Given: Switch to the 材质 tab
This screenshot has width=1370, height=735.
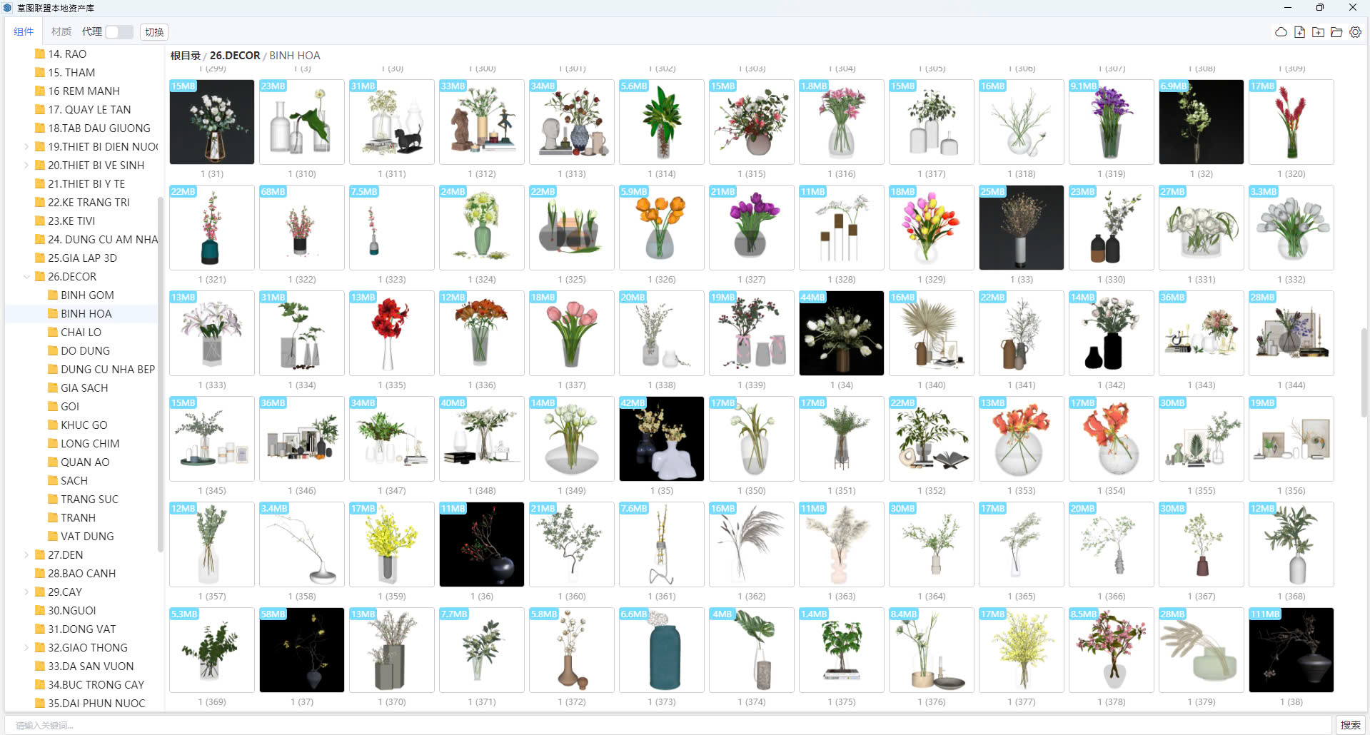Looking at the screenshot, I should 61,31.
